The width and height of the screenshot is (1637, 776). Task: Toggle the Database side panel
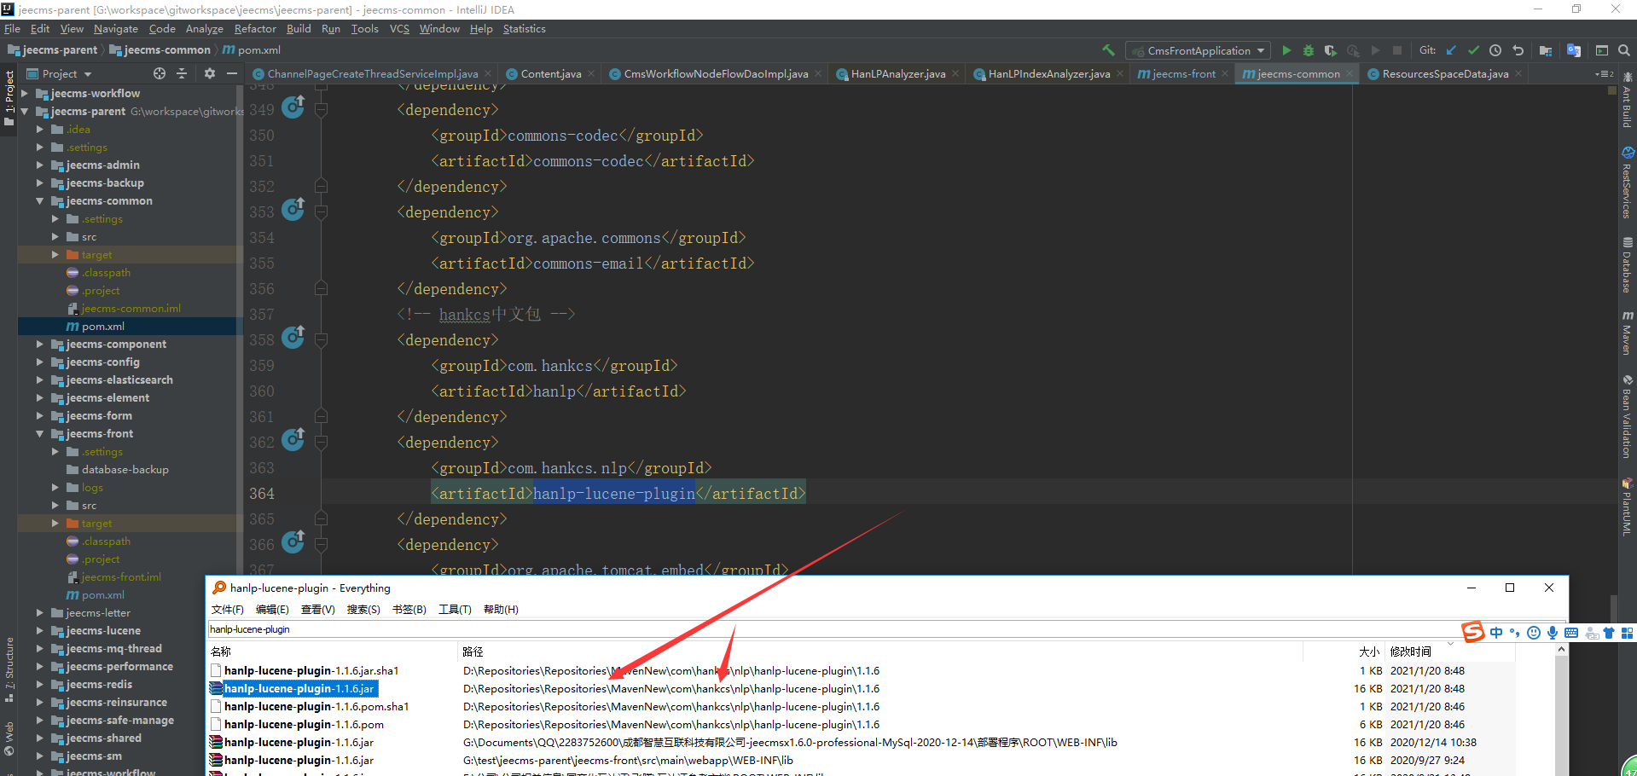(x=1628, y=265)
